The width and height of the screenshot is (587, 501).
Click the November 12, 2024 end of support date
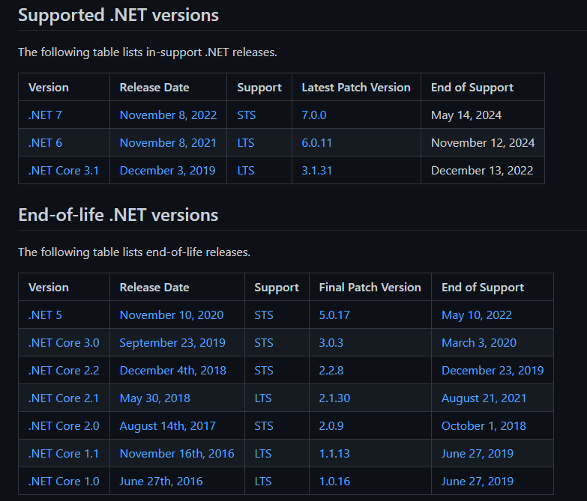click(483, 143)
